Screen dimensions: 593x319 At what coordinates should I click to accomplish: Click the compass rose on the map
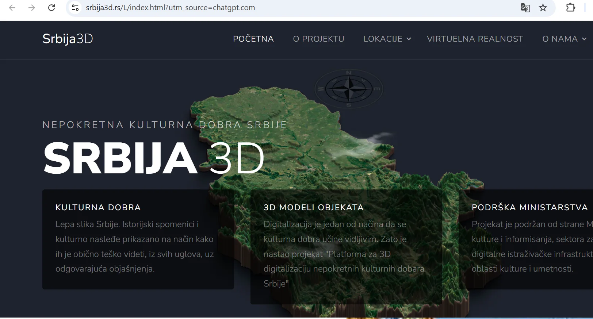[349, 89]
